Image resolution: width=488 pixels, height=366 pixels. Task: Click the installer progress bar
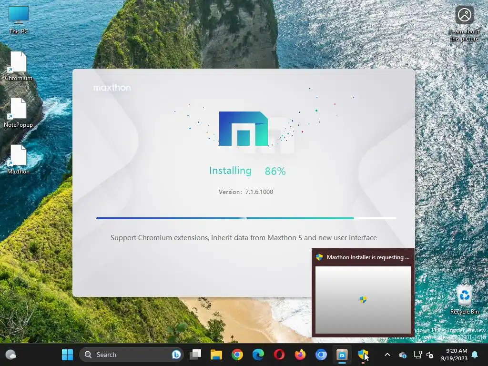[x=246, y=218]
